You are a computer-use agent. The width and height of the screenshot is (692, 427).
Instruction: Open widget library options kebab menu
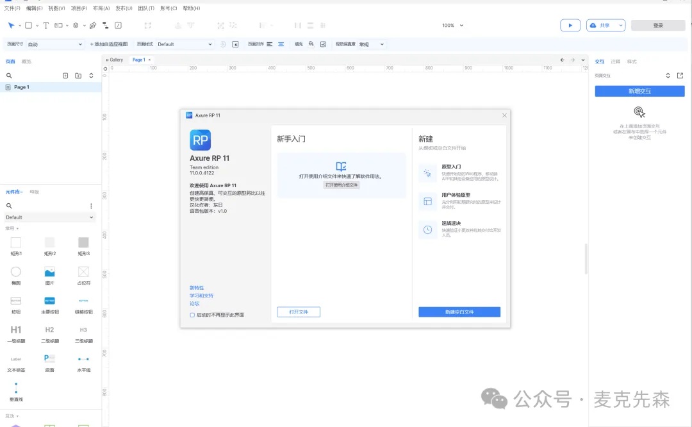92,206
